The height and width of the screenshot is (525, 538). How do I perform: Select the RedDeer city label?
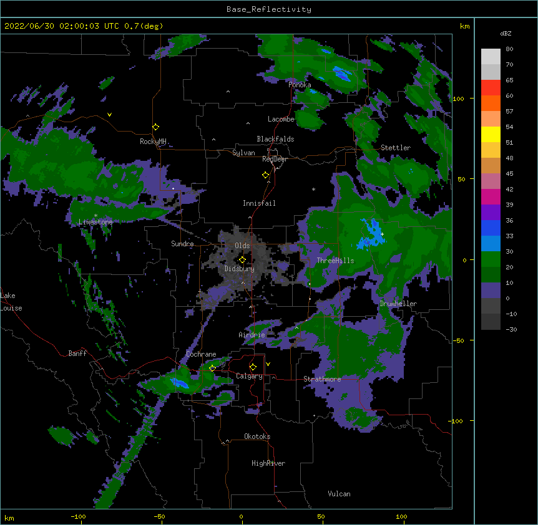275,159
